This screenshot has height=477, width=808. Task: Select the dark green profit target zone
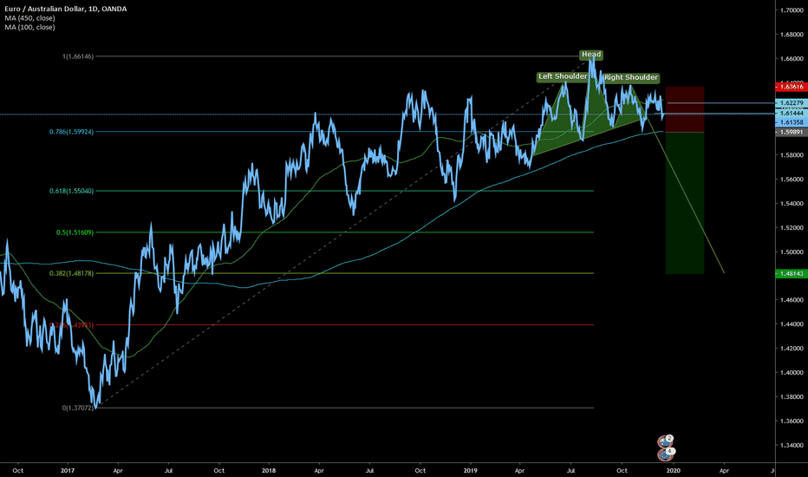[x=684, y=203]
